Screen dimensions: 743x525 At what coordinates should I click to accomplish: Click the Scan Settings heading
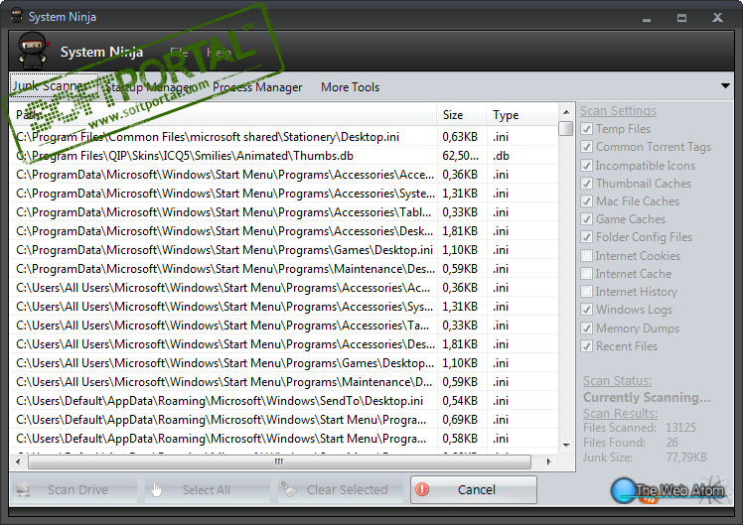point(618,111)
